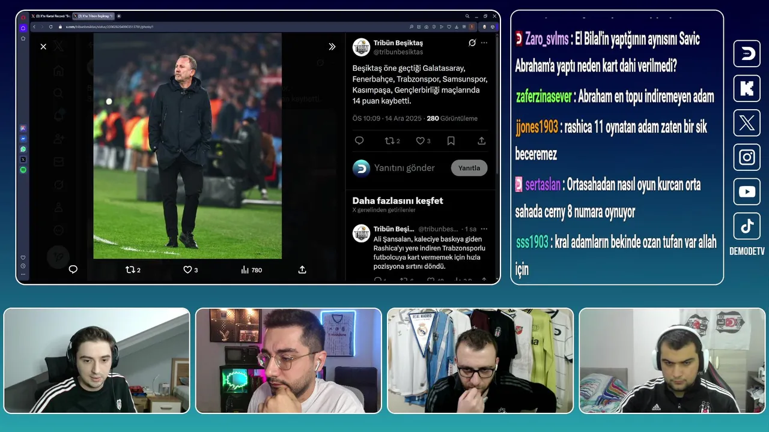The image size is (769, 432).
Task: Select chat username zaferzinasever
Action: (x=544, y=96)
